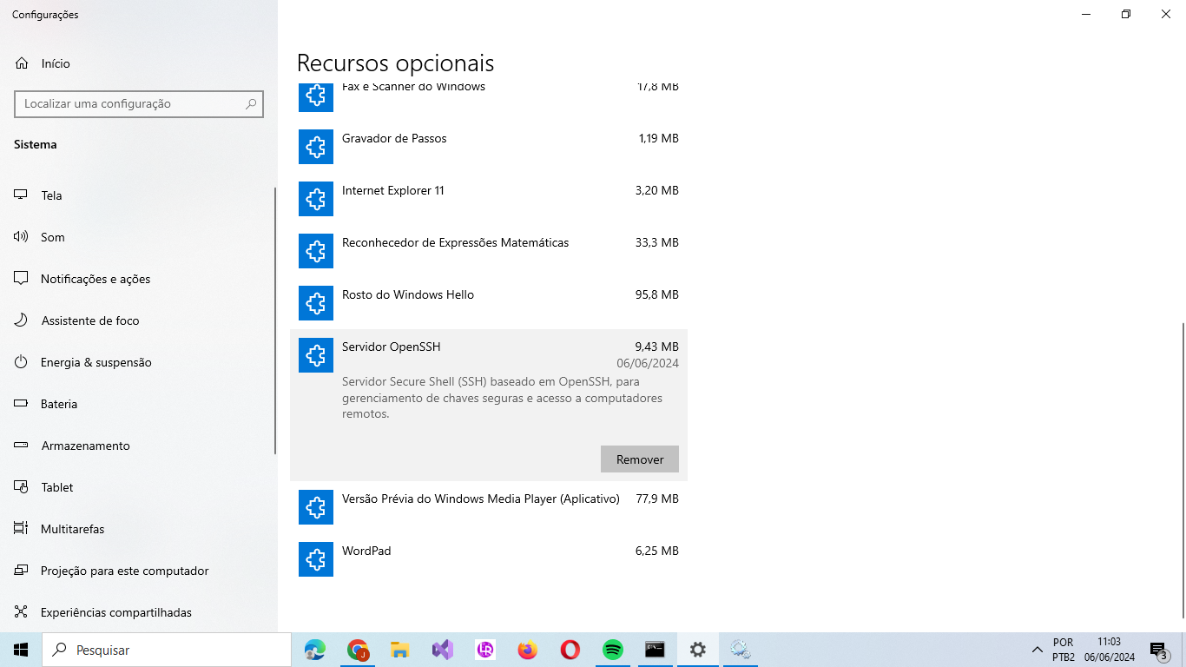Click the Gravador de Passos label
This screenshot has width=1186, height=667.
click(x=394, y=138)
